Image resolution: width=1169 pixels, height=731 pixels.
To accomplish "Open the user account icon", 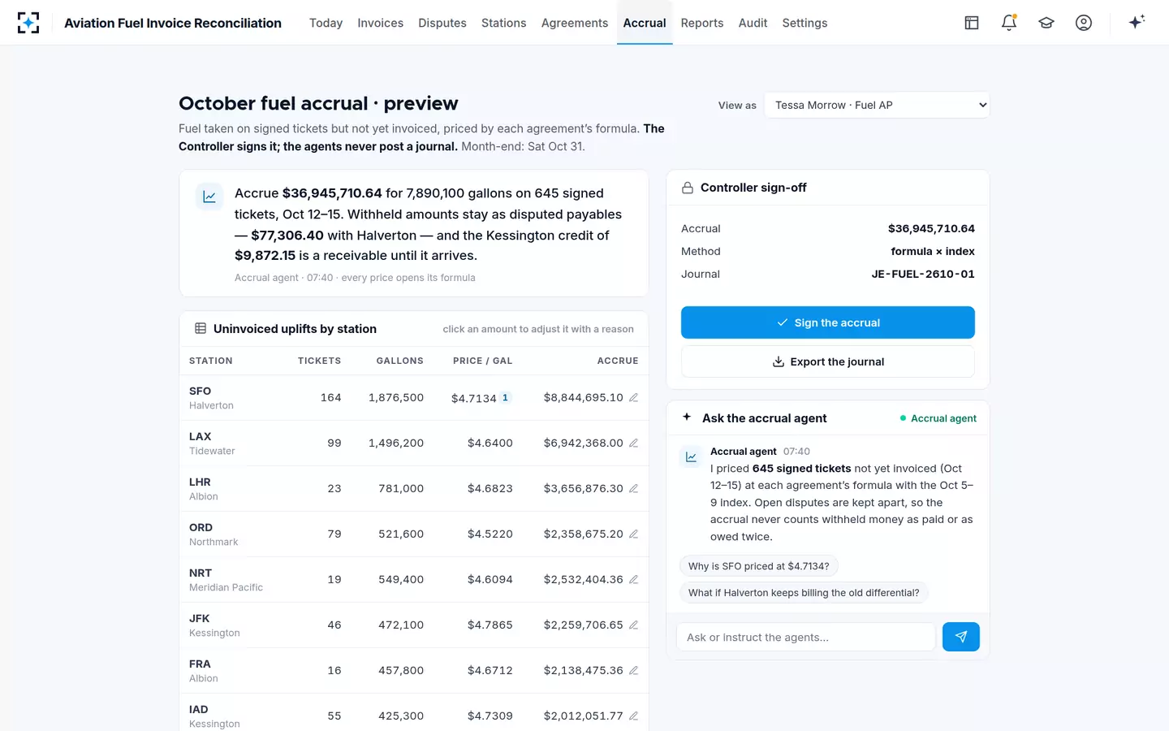I will [x=1084, y=23].
